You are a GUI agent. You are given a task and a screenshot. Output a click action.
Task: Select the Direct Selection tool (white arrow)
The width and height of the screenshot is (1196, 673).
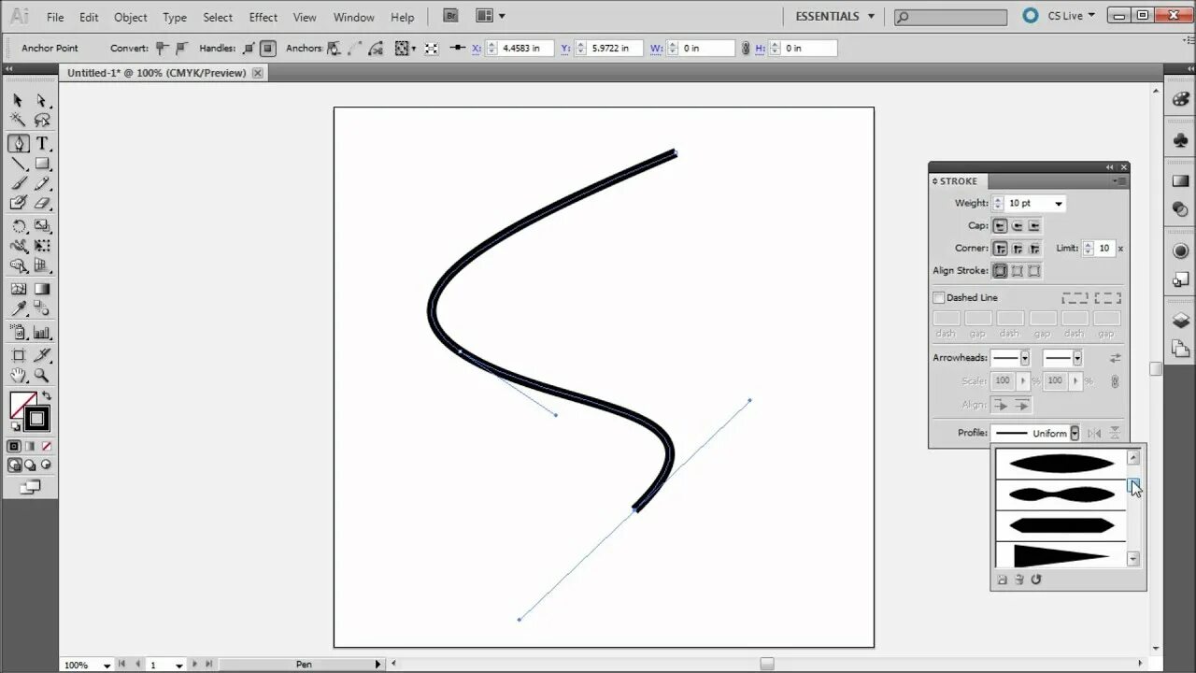[42, 101]
